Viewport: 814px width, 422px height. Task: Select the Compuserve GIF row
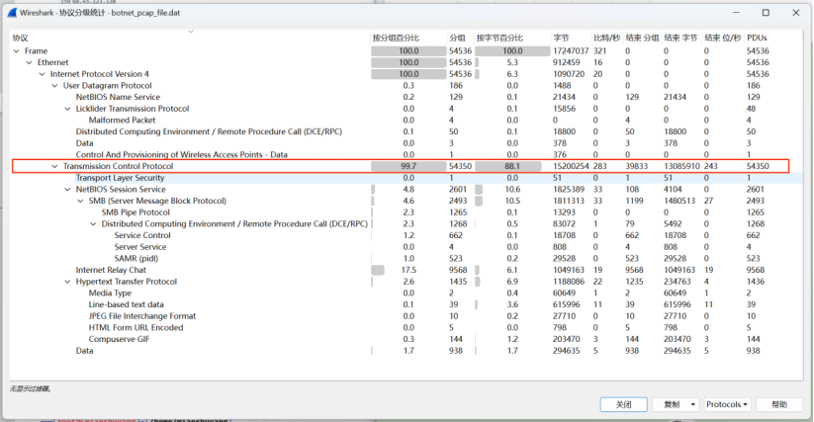(x=407, y=339)
